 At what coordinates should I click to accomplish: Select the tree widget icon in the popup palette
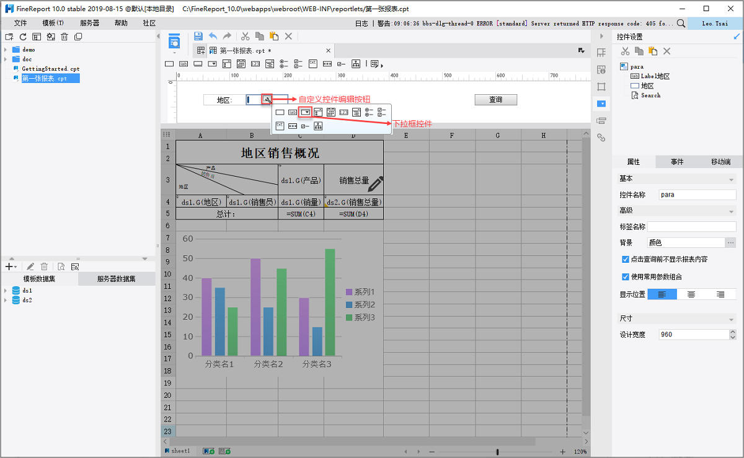click(x=318, y=126)
